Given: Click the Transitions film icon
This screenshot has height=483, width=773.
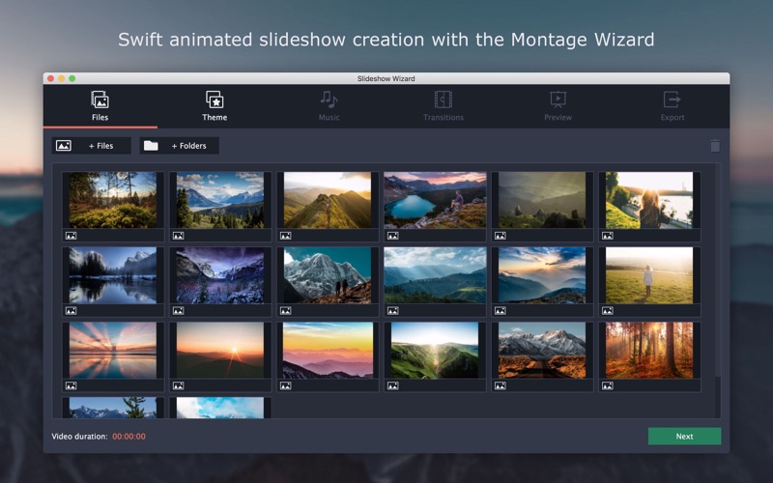Looking at the screenshot, I should click(444, 99).
